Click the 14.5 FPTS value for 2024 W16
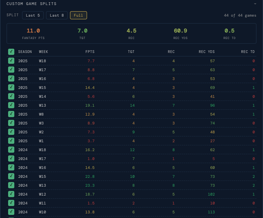Image resolution: width=263 pixels, height=218 pixels. (x=90, y=168)
